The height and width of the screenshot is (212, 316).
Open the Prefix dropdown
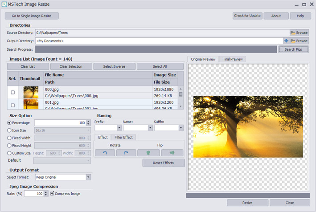119,128
